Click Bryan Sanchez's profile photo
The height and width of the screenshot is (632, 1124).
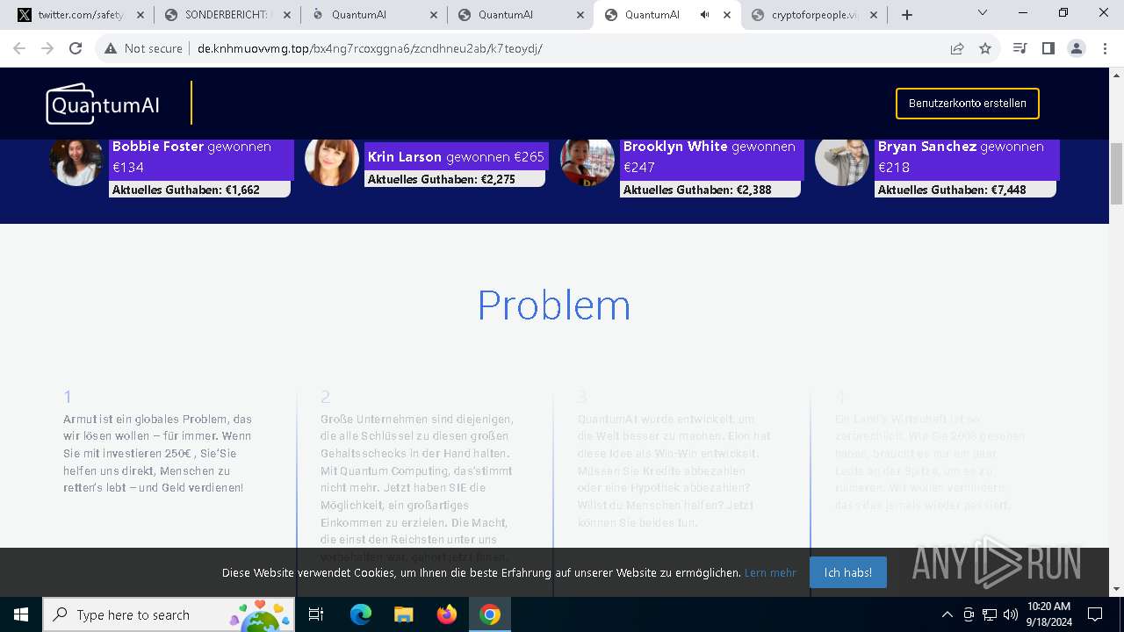[841, 161]
